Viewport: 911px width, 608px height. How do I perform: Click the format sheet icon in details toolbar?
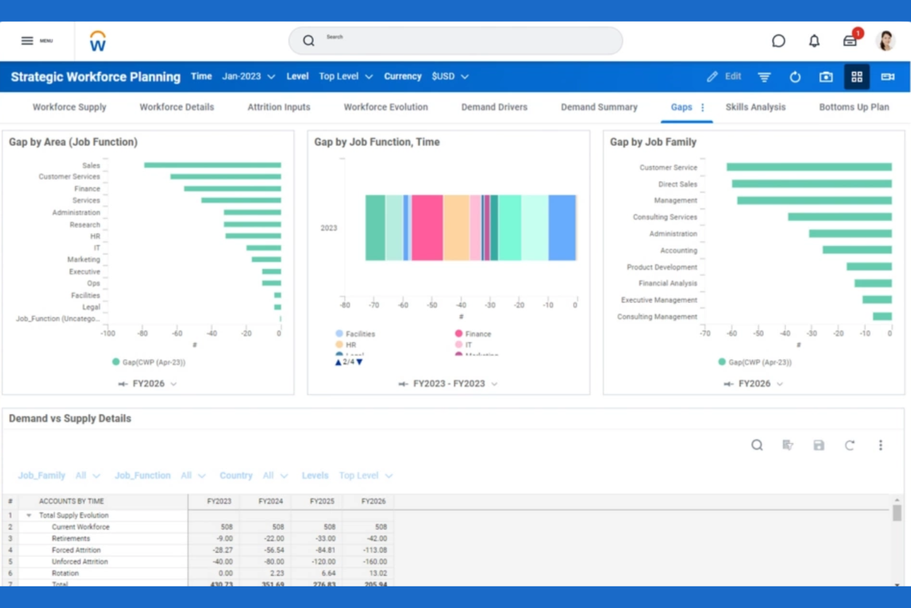787,445
